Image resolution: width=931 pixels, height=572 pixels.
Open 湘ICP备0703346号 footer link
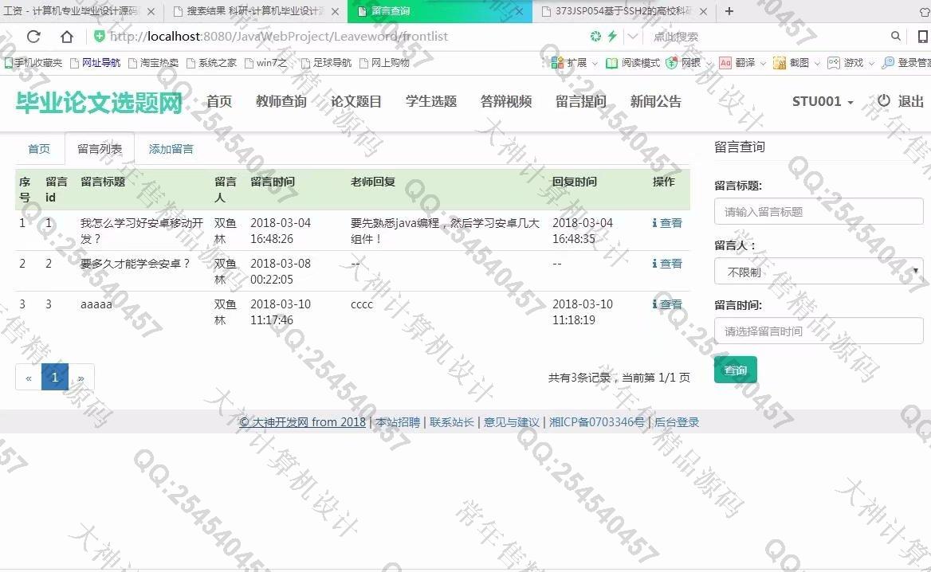[597, 422]
